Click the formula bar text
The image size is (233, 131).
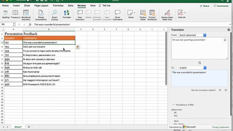[x=52, y=24]
